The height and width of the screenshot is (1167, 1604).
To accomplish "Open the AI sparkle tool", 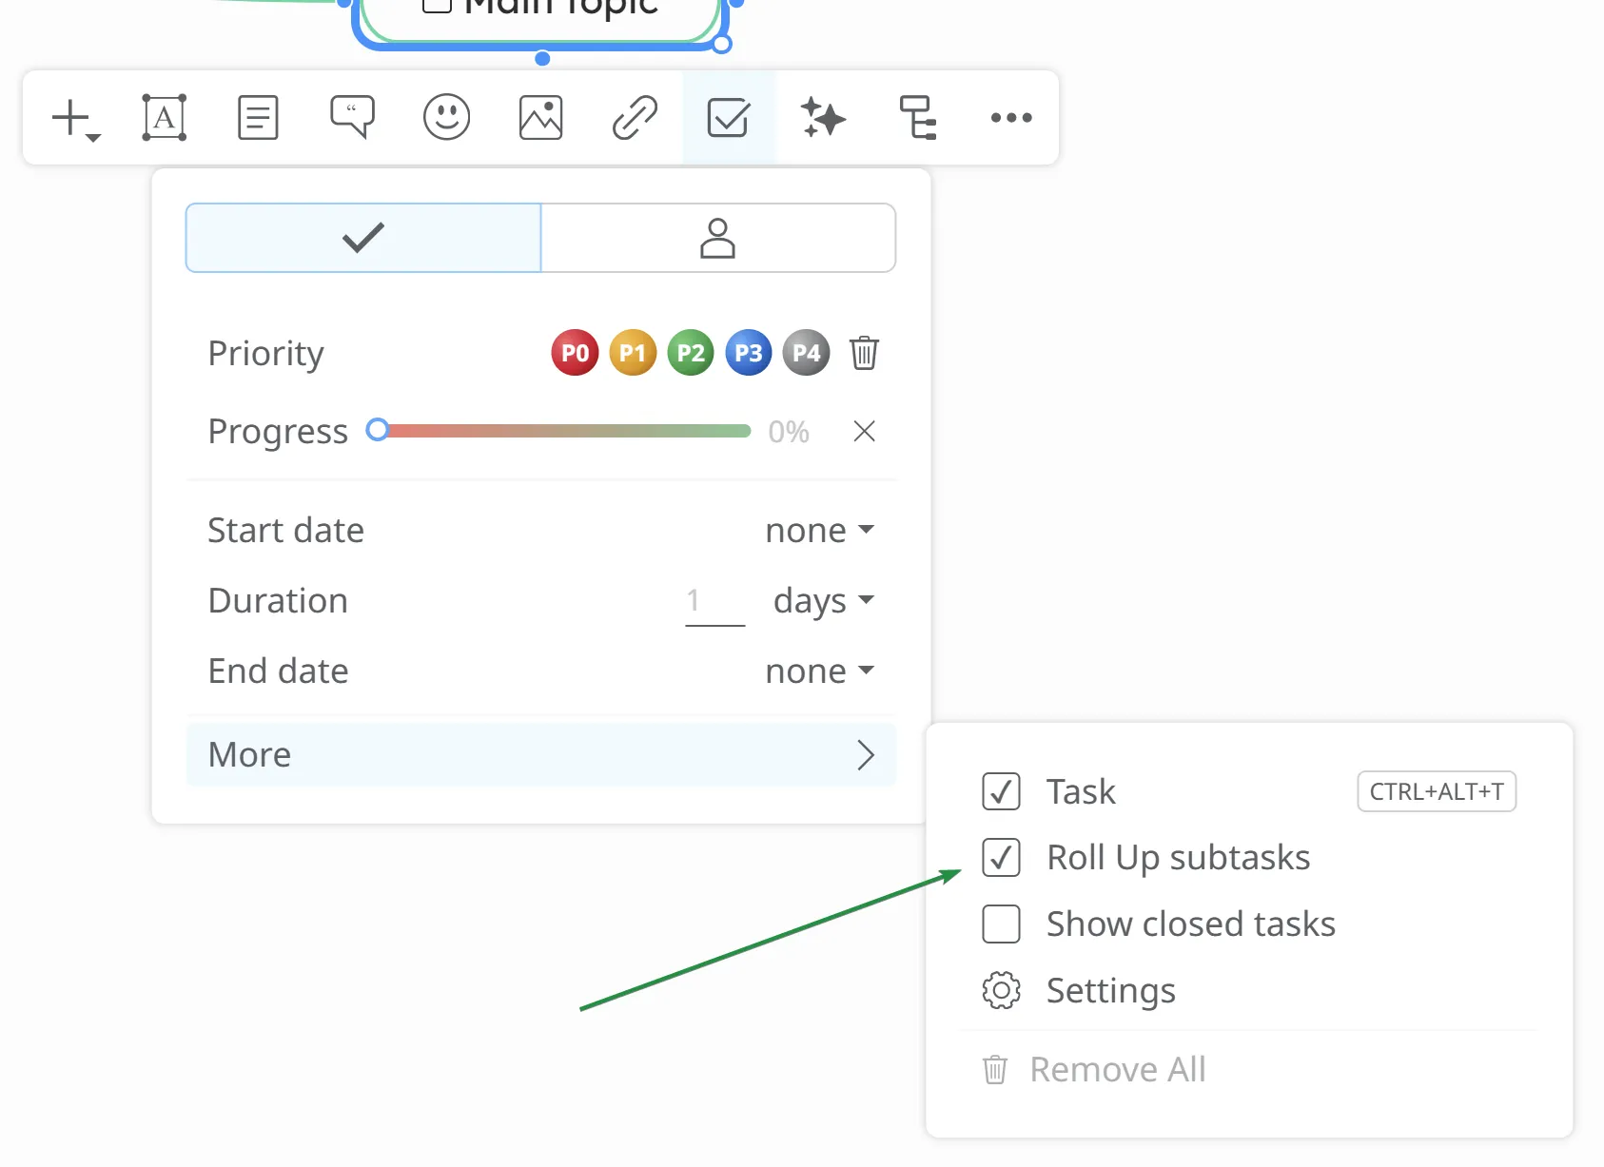I will point(823,118).
